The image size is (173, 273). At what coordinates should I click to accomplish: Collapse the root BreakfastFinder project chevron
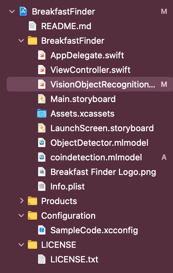(x=12, y=12)
